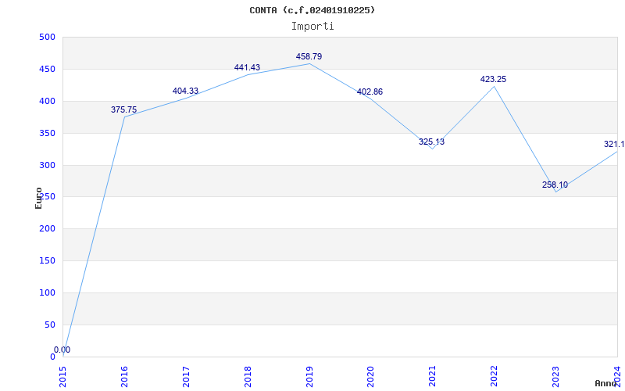625x391 pixels.
Task: Select the 258.10 data label
Action: tap(555, 185)
